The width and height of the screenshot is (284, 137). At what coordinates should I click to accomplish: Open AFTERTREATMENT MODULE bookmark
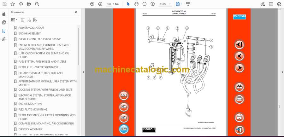pos(47,83)
